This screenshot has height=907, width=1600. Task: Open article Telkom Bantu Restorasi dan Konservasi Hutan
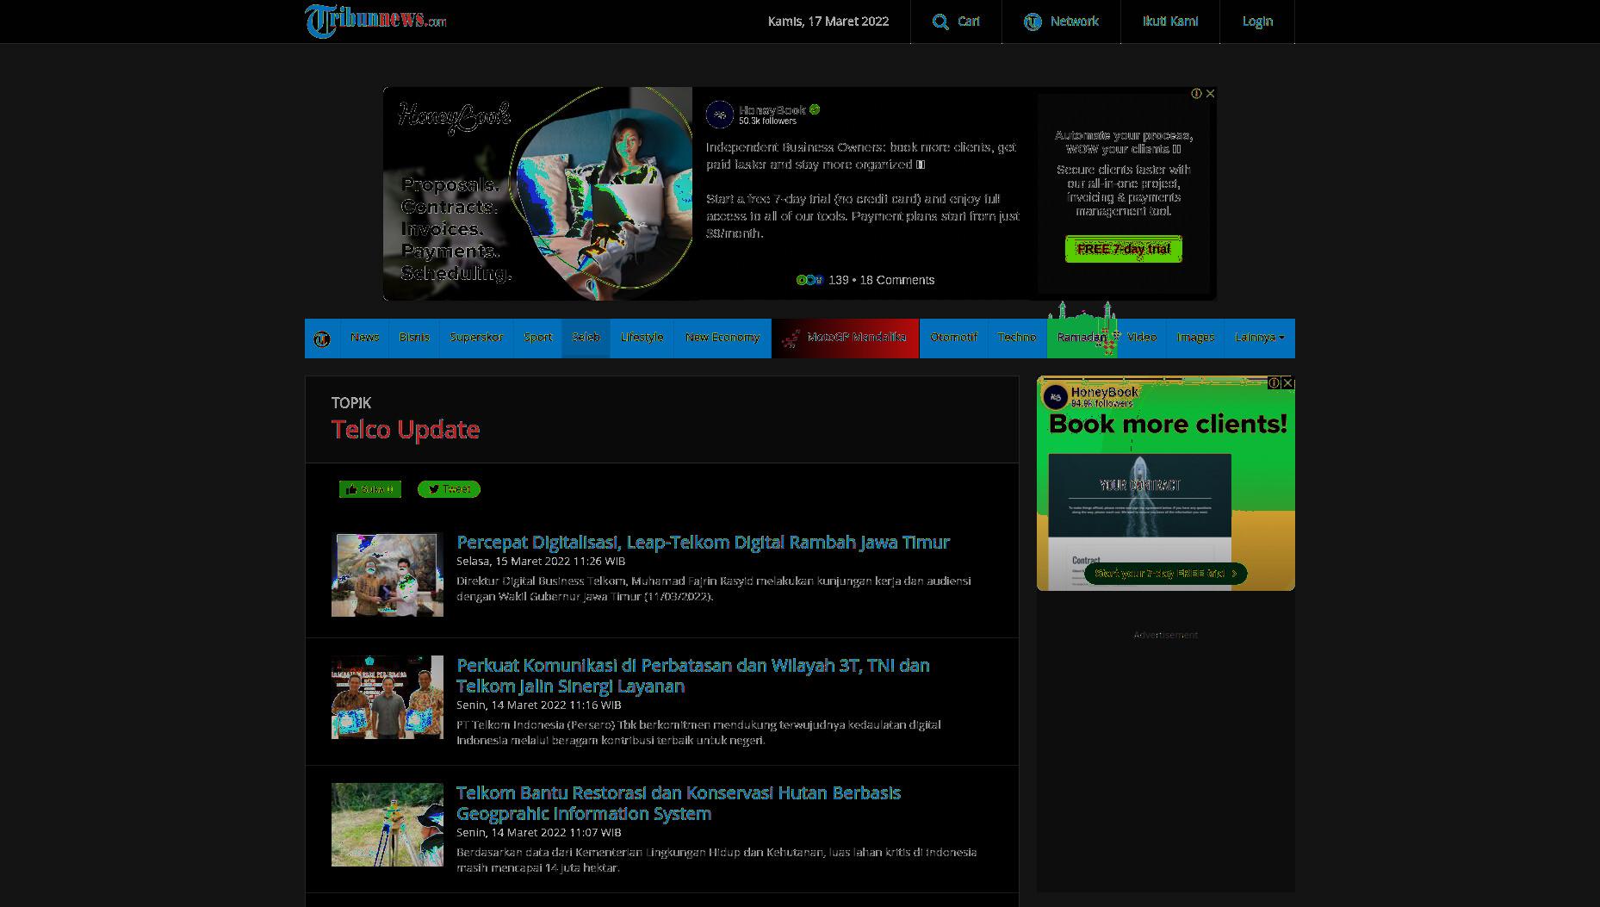[679, 803]
